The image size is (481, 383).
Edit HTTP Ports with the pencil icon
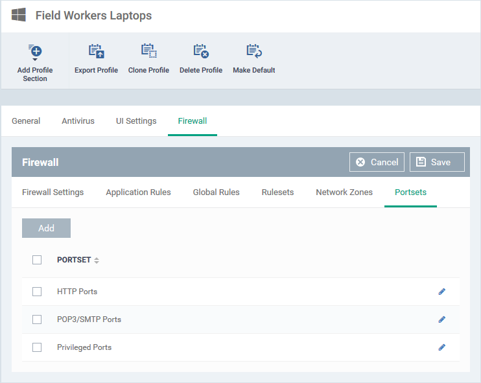click(x=441, y=292)
